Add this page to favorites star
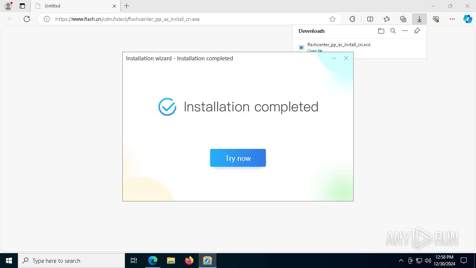Screen dimensions: 476x268 (x=332, y=19)
